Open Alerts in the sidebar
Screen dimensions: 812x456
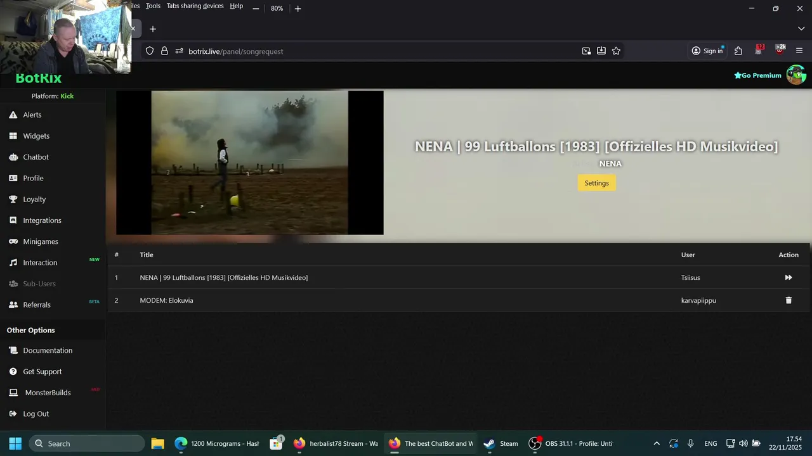pyautogui.click(x=32, y=115)
